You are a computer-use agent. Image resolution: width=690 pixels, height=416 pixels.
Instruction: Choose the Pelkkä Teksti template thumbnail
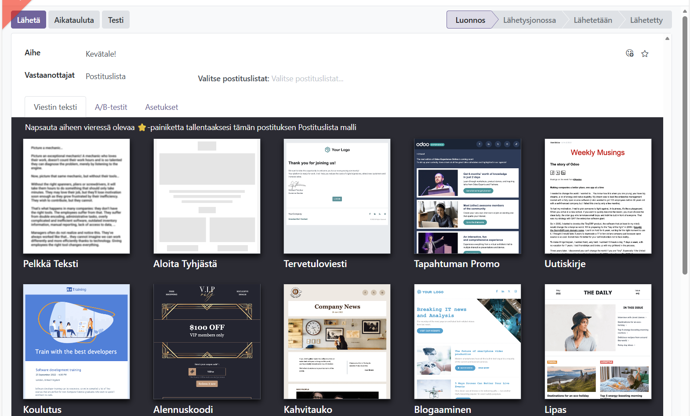[76, 196]
